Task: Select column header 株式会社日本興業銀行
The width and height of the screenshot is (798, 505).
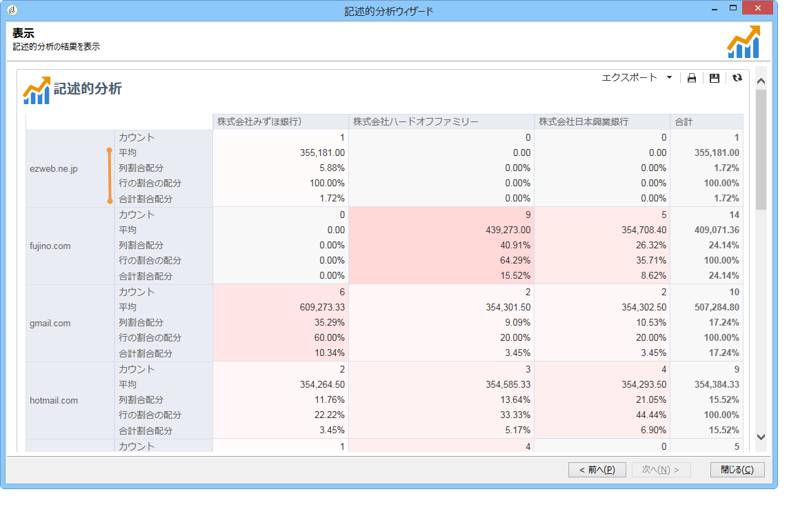Action: [x=603, y=121]
